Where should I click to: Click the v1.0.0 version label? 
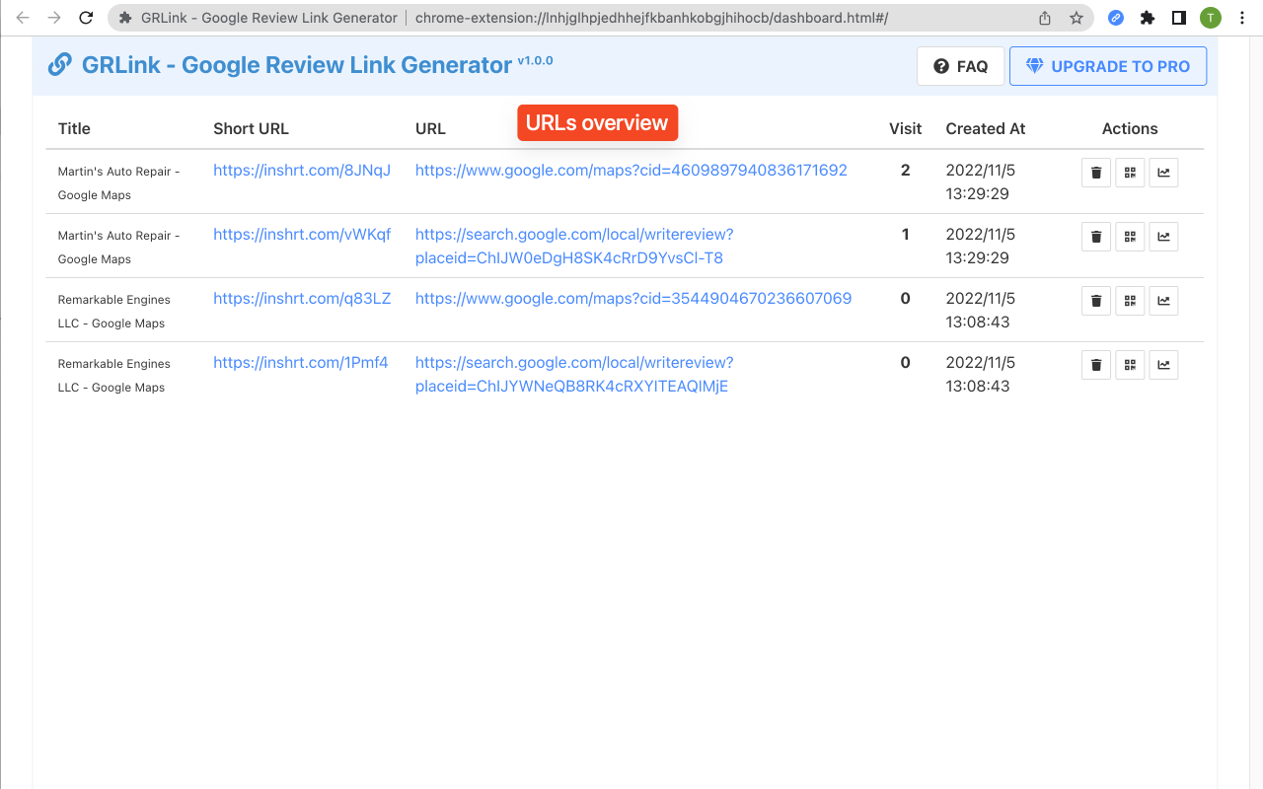[535, 60]
